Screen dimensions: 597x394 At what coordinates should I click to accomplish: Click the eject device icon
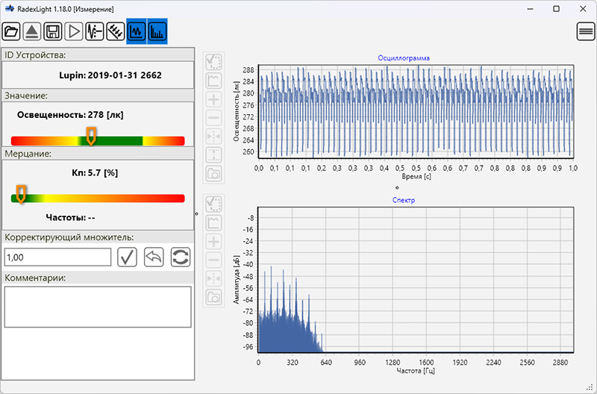(32, 31)
